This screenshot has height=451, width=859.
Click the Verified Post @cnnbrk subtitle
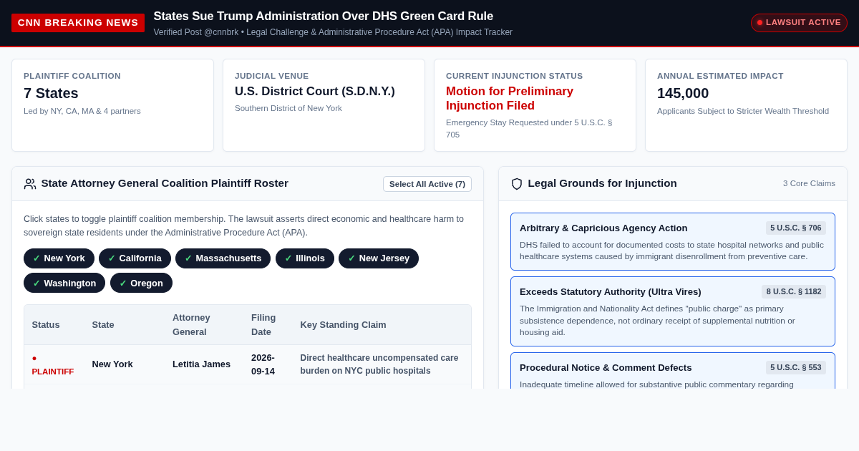tap(333, 32)
